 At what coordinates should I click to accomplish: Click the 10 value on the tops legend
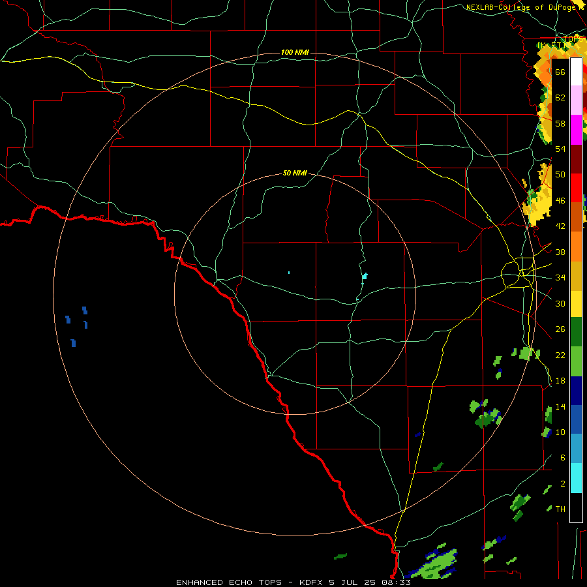click(x=560, y=432)
